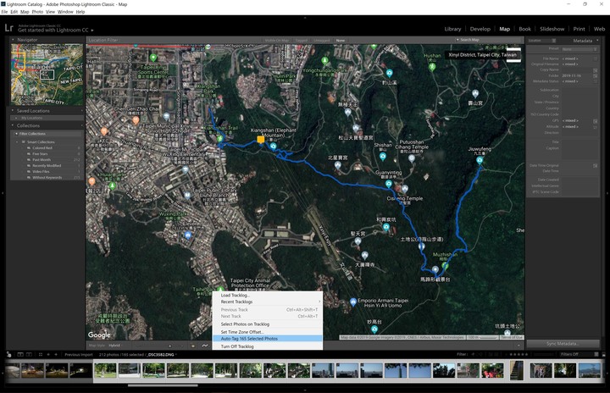This screenshot has height=393, width=610.
Task: Toggle the Untagged location filter
Action: coord(321,40)
